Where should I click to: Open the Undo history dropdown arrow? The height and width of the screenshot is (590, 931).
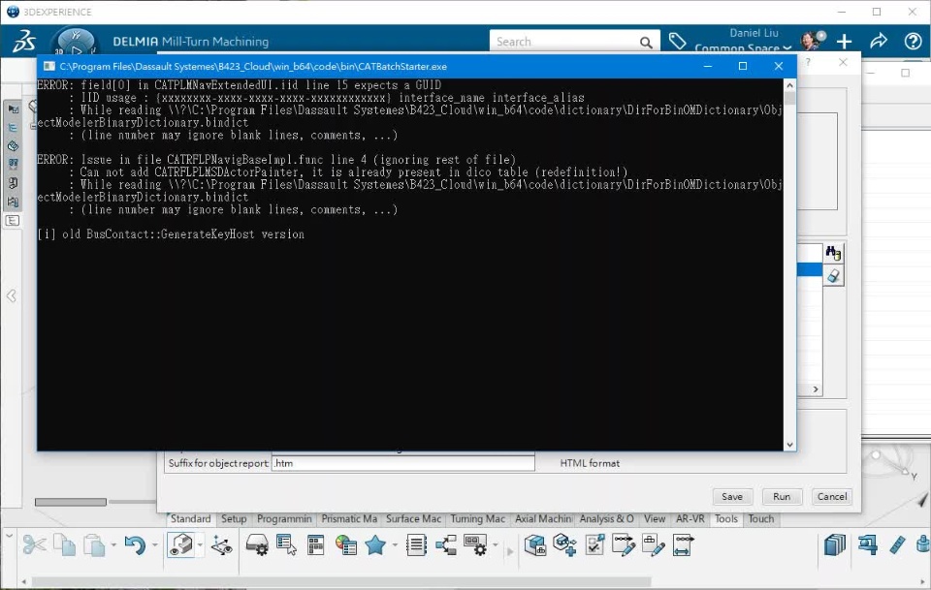155,544
